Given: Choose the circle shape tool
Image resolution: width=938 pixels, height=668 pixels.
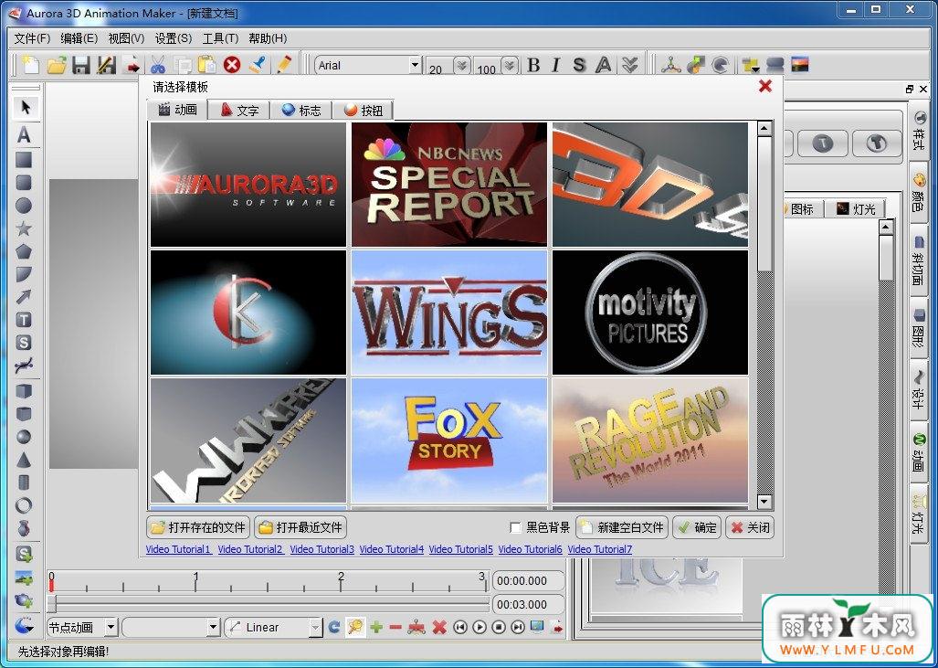Looking at the screenshot, I should coord(24,206).
